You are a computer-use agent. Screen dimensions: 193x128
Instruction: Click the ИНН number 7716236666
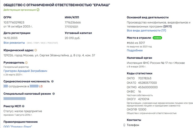coord(73,23)
